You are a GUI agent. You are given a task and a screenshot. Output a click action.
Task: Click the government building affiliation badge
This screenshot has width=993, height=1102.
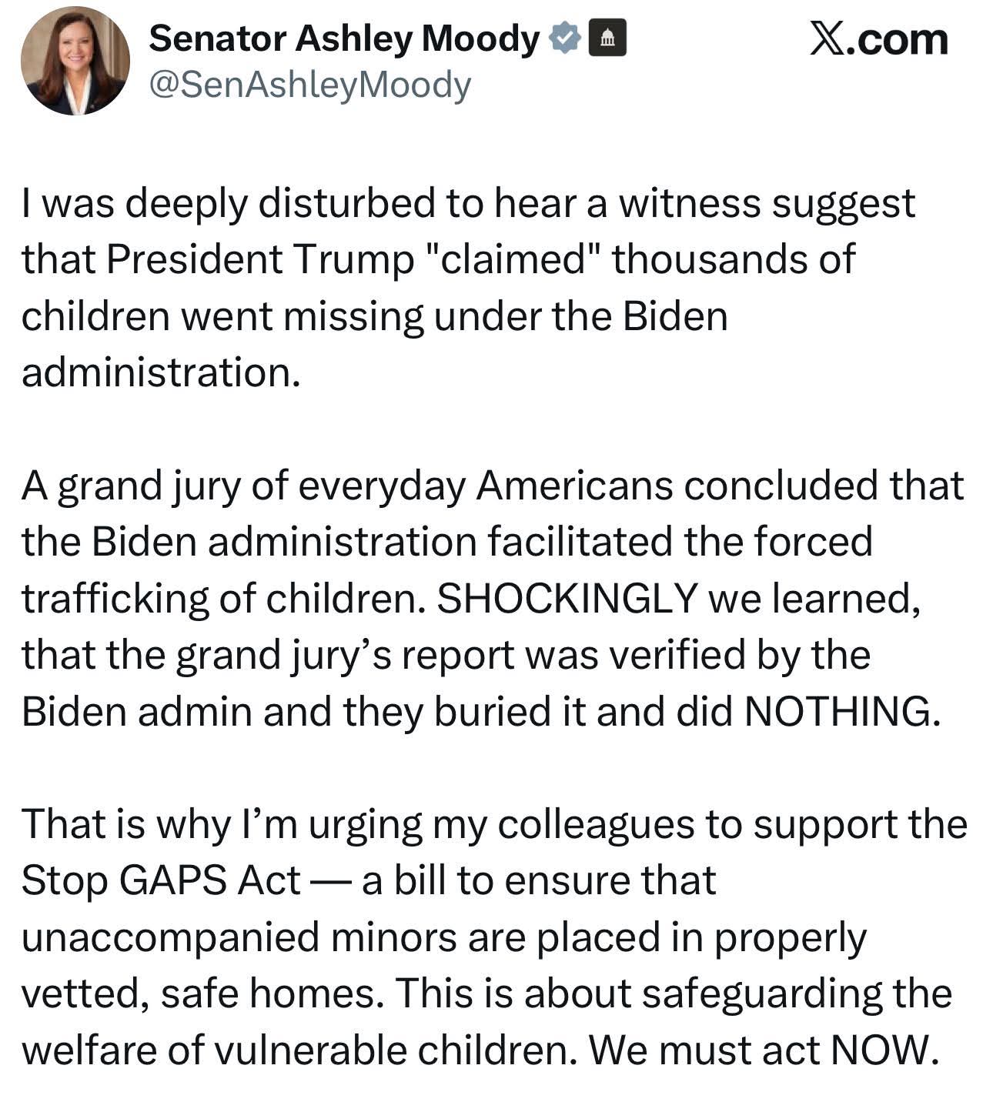[607, 38]
